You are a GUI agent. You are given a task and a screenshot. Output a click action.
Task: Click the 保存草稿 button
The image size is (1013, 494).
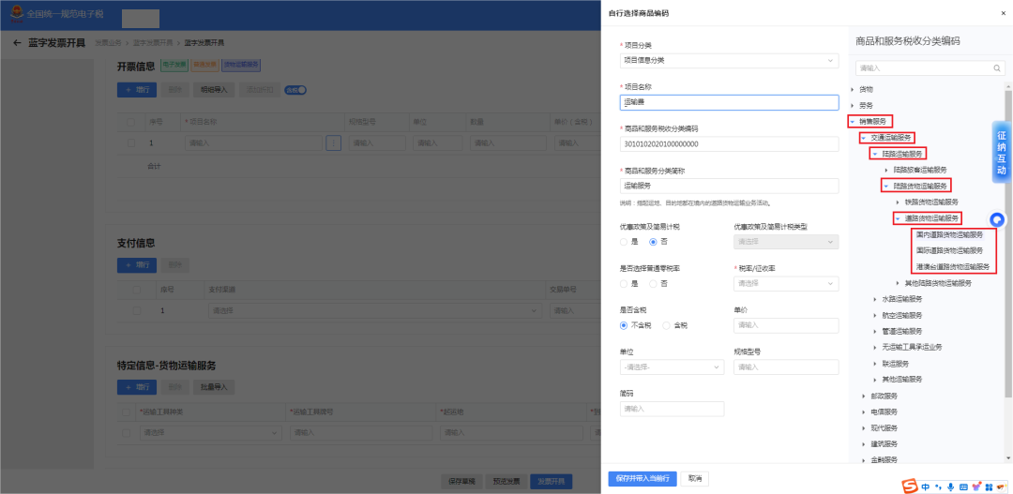click(461, 481)
